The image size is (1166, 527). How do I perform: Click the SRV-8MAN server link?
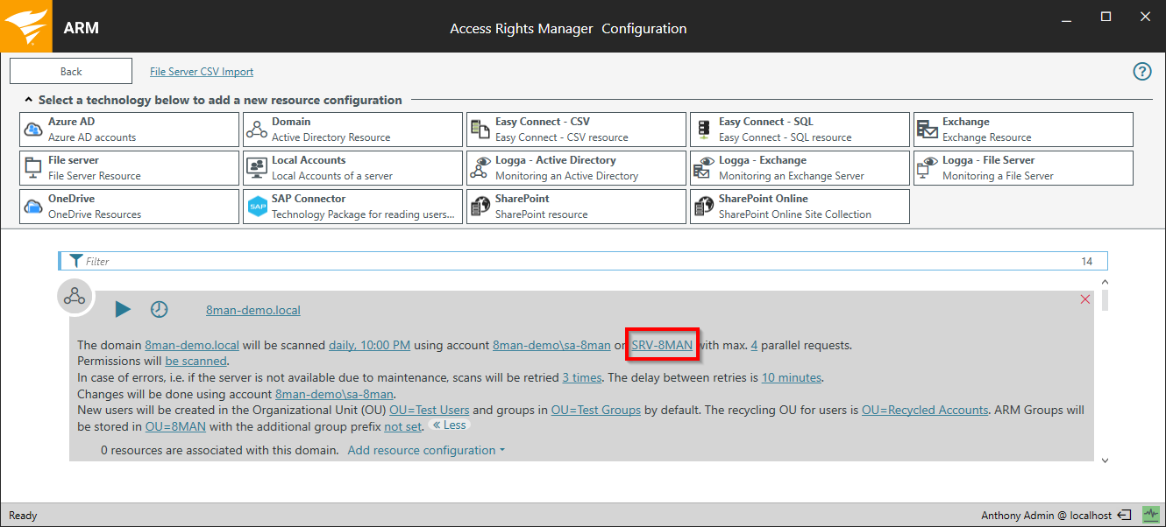click(662, 345)
